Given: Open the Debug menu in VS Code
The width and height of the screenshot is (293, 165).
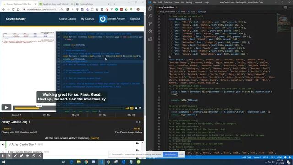Looking at the screenshot, I should click(x=189, y=2).
